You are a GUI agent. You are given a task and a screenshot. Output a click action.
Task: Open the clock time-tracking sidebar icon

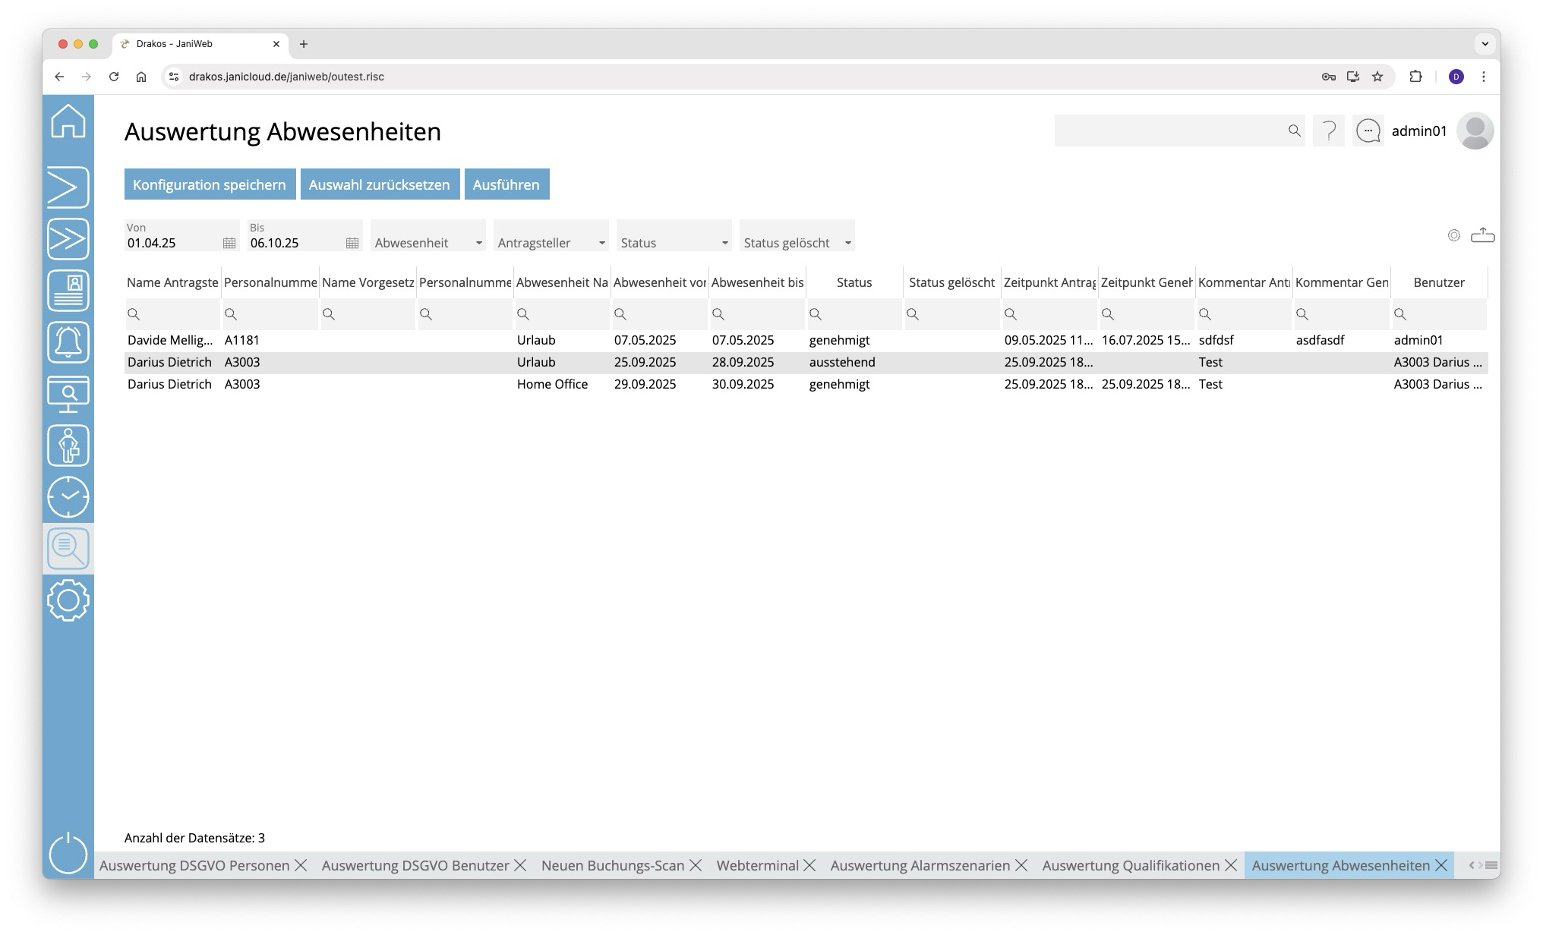(68, 497)
